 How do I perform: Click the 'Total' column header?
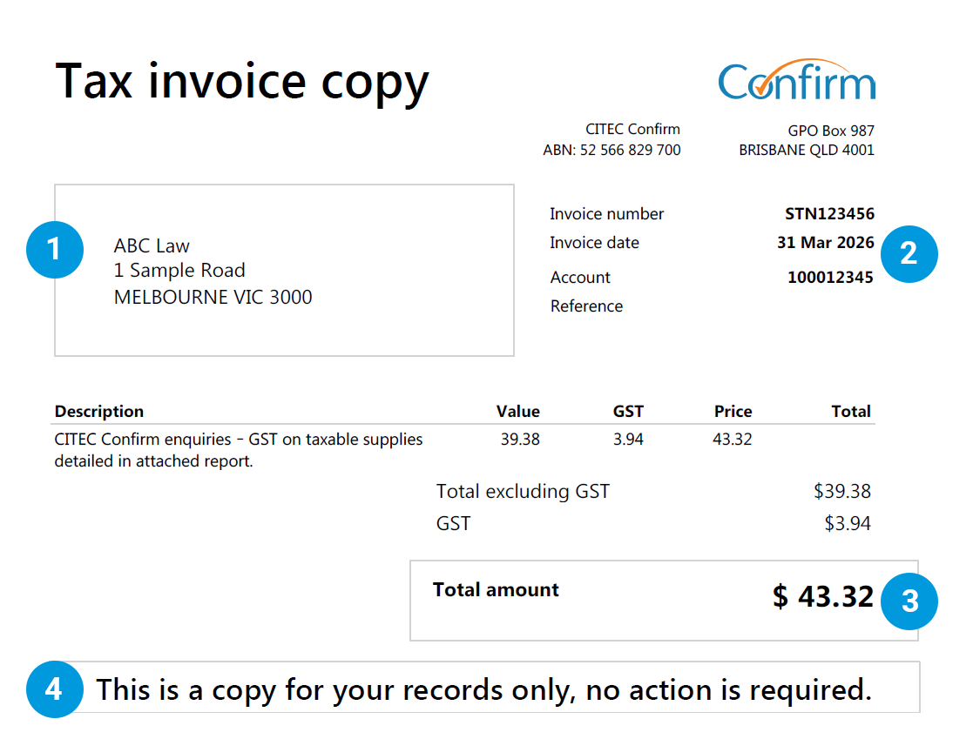tap(851, 412)
